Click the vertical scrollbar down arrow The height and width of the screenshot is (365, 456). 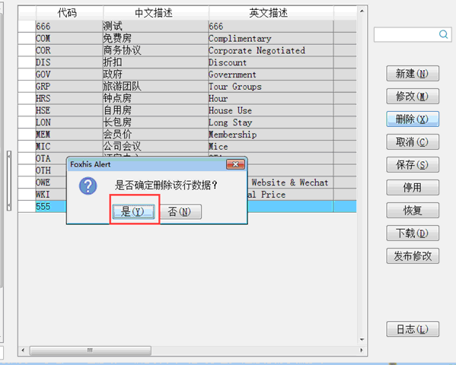(x=362, y=339)
